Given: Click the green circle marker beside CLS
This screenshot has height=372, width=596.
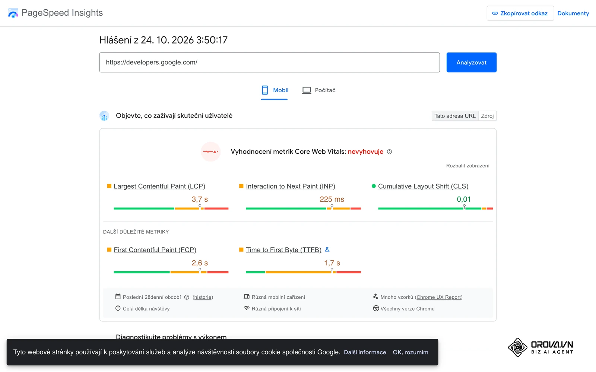Looking at the screenshot, I should pos(374,186).
